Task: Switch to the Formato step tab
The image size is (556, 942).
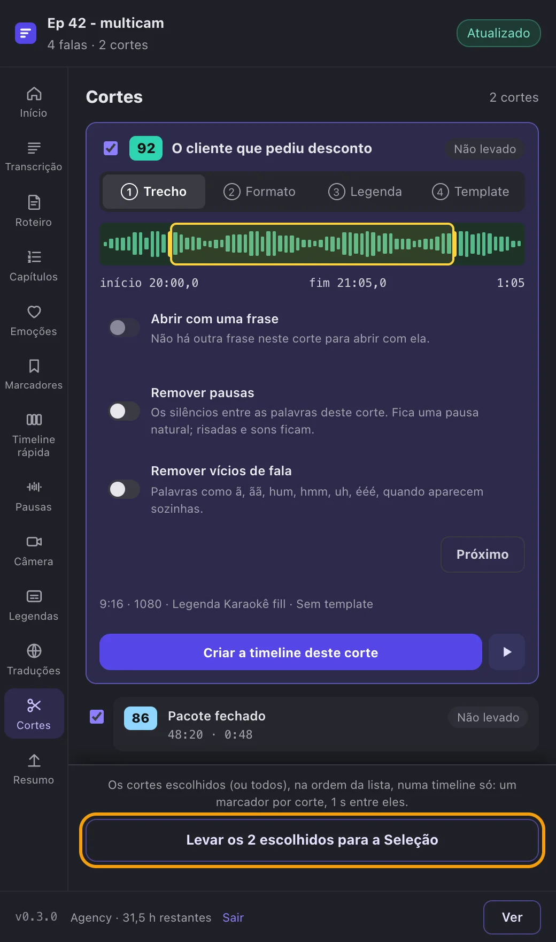Action: 259,192
